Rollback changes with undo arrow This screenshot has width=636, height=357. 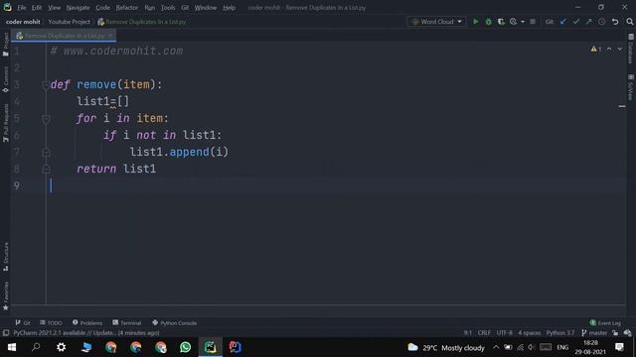(x=615, y=22)
